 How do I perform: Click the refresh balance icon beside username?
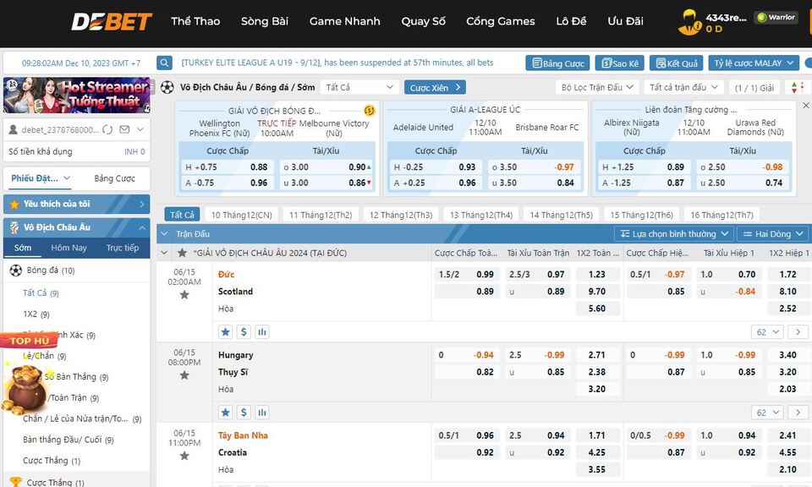click(x=107, y=129)
